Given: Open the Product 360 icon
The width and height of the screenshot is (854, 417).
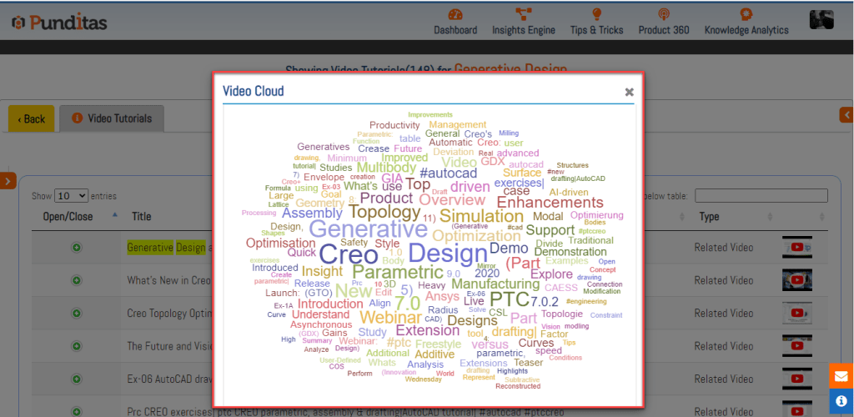Looking at the screenshot, I should pyautogui.click(x=664, y=14).
